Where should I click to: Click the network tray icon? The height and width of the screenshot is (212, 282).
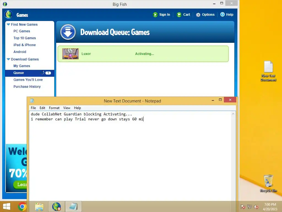coord(250,207)
